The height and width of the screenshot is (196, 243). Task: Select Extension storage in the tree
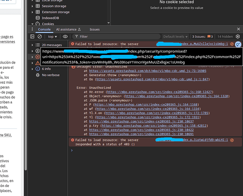click(55, 12)
